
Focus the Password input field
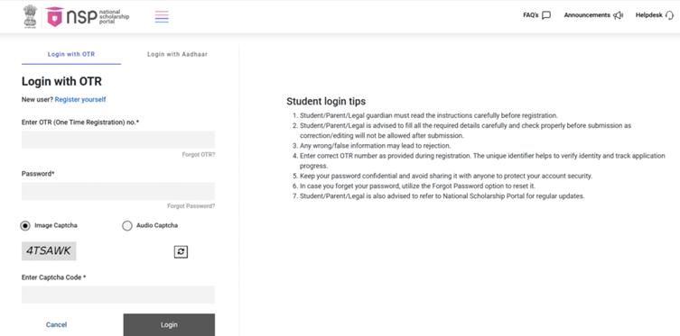click(x=118, y=191)
